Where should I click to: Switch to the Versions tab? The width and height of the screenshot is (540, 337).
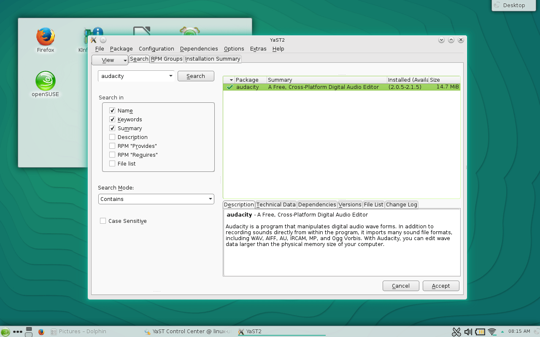(350, 204)
